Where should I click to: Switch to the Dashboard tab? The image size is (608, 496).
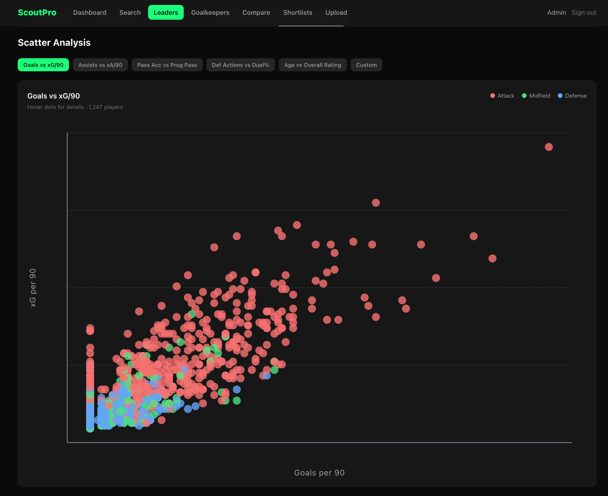90,12
